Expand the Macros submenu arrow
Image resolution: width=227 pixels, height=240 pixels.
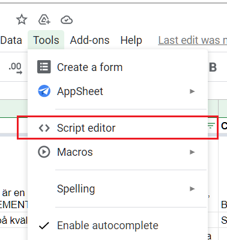click(192, 152)
